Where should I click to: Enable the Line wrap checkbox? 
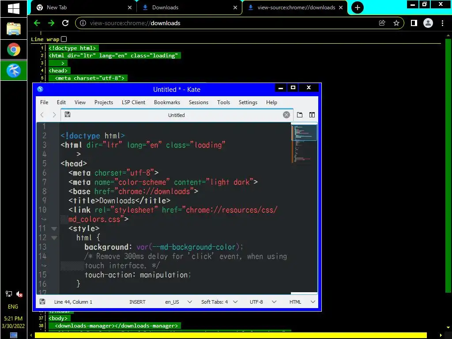[x=64, y=39]
